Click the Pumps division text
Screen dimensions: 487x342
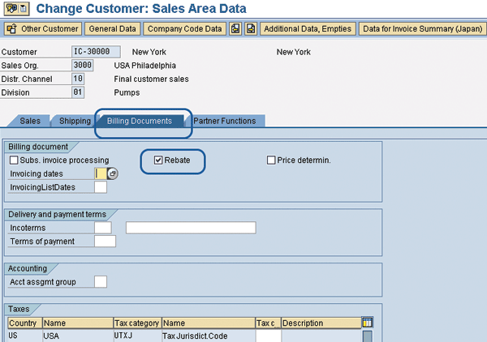pos(127,92)
